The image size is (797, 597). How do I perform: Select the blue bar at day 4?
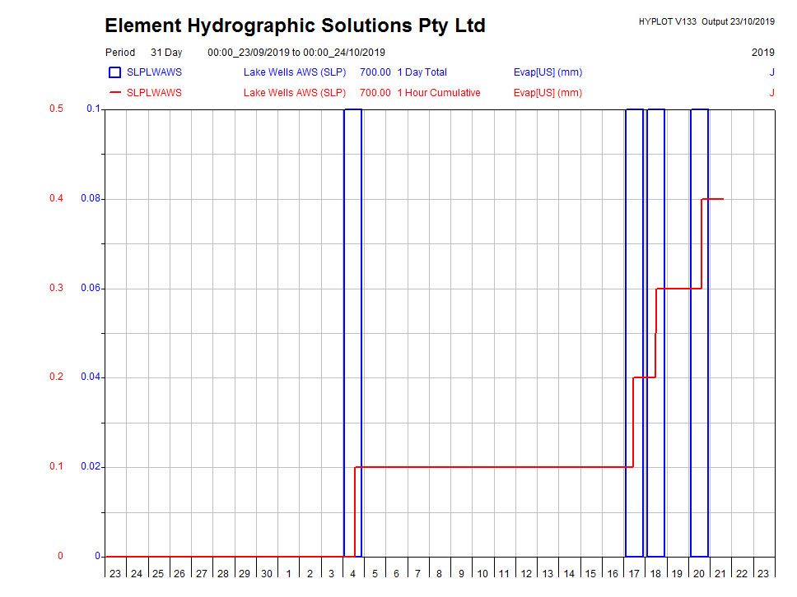(352, 329)
